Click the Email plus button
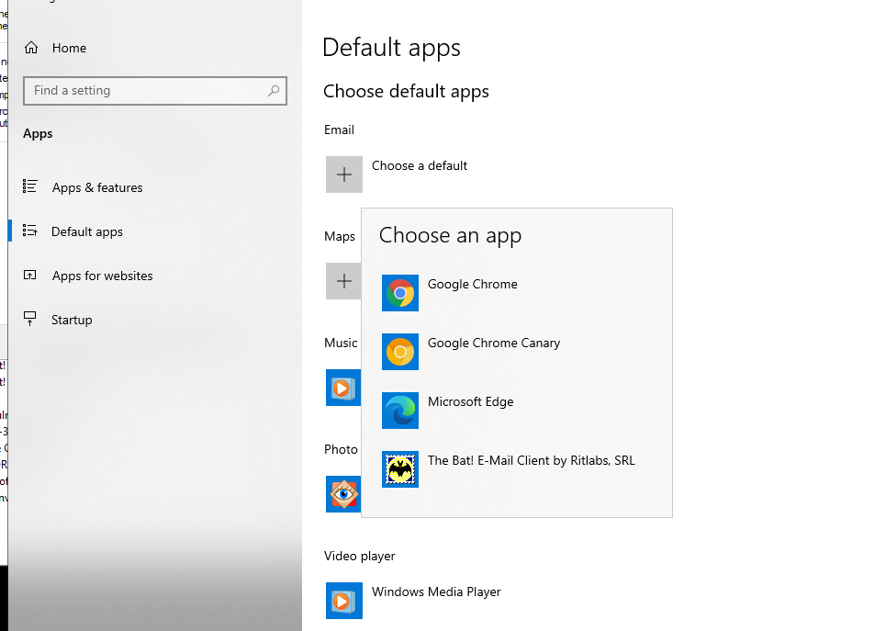This screenshot has width=886, height=631. [x=344, y=175]
